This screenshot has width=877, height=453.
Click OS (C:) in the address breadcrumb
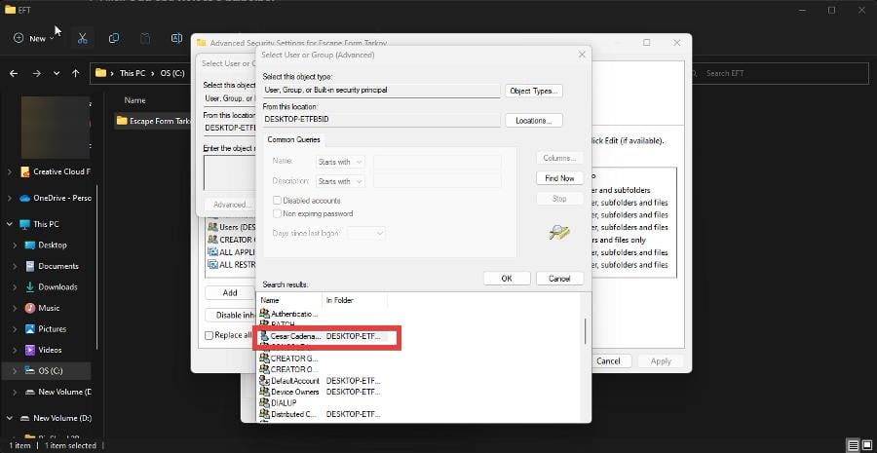coord(172,73)
